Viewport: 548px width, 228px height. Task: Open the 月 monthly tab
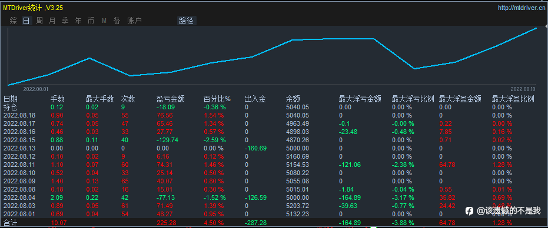tap(52, 21)
